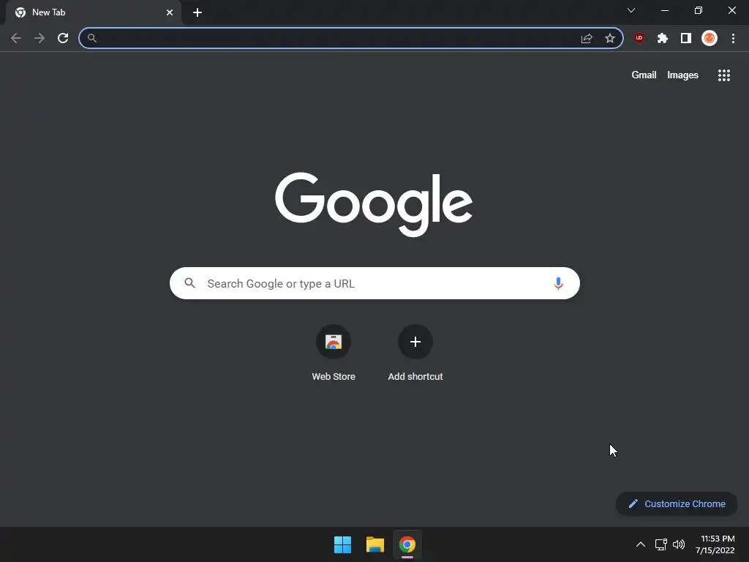Viewport: 749px width, 562px height.
Task: Open network status in the tray
Action: click(661, 544)
